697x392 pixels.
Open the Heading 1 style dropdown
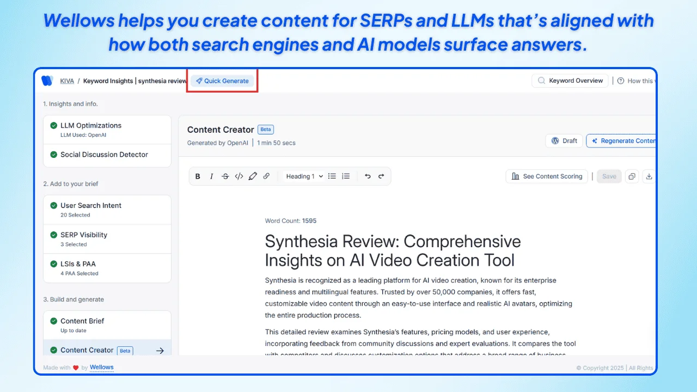tap(303, 176)
